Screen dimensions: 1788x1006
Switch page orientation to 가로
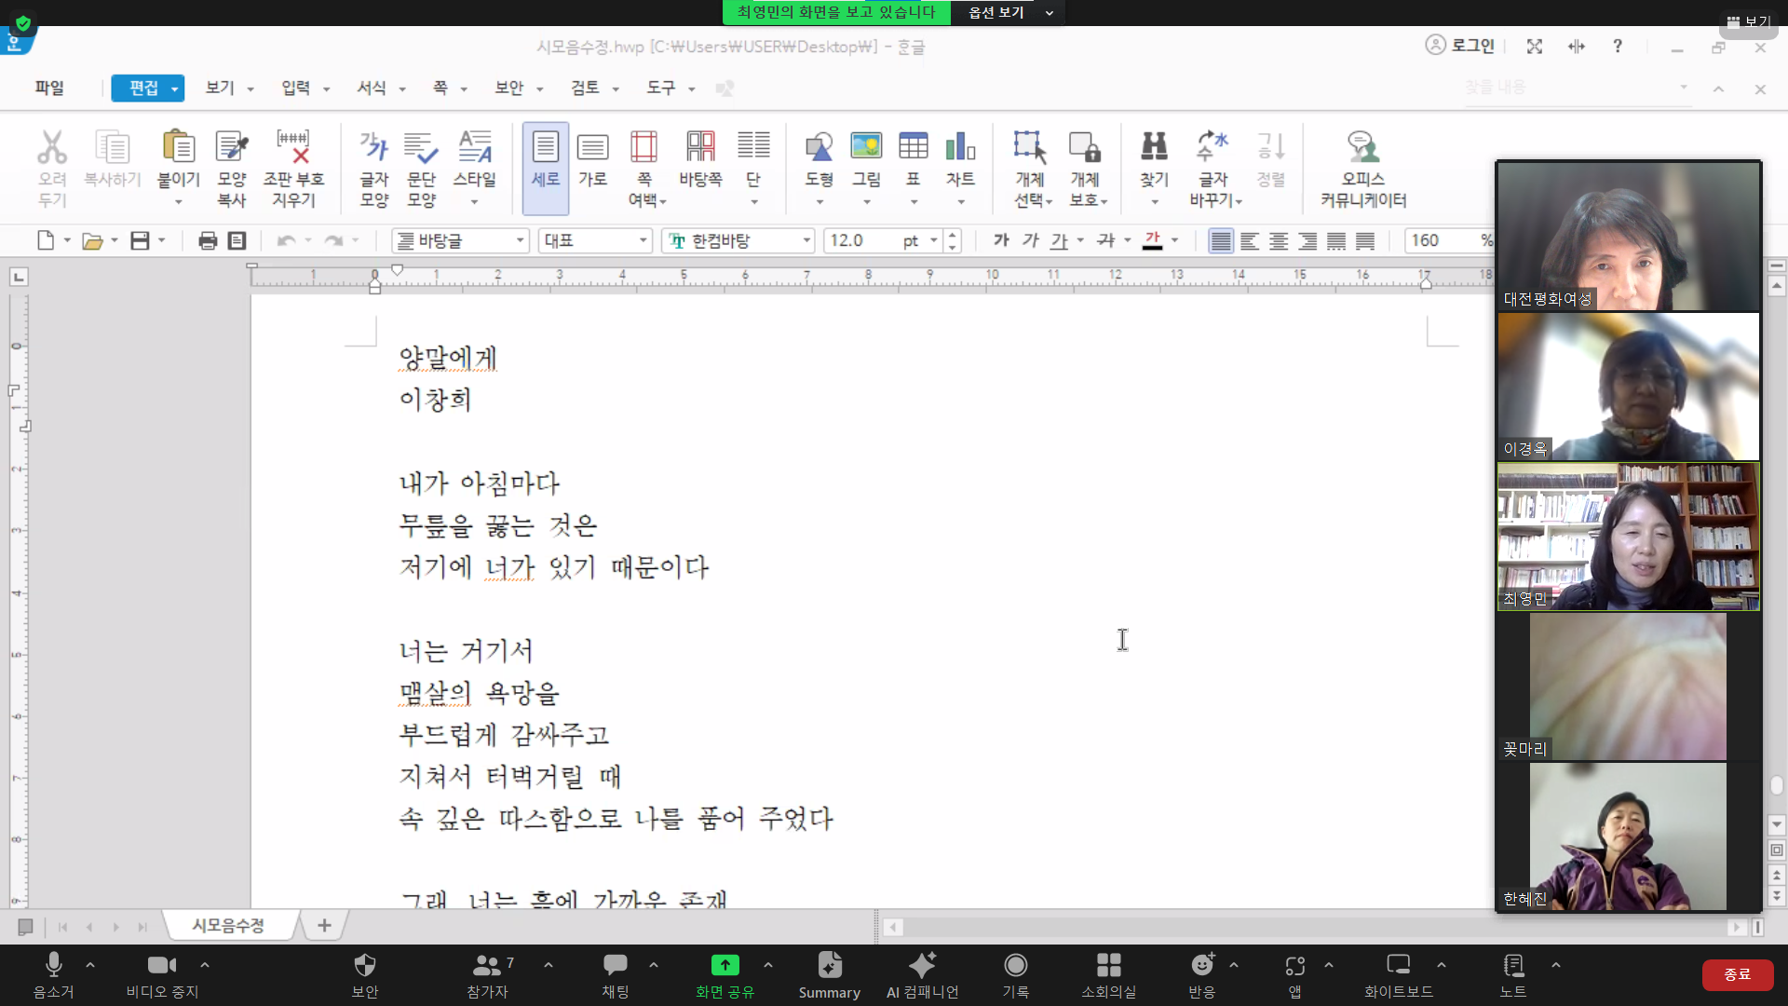tap(592, 147)
